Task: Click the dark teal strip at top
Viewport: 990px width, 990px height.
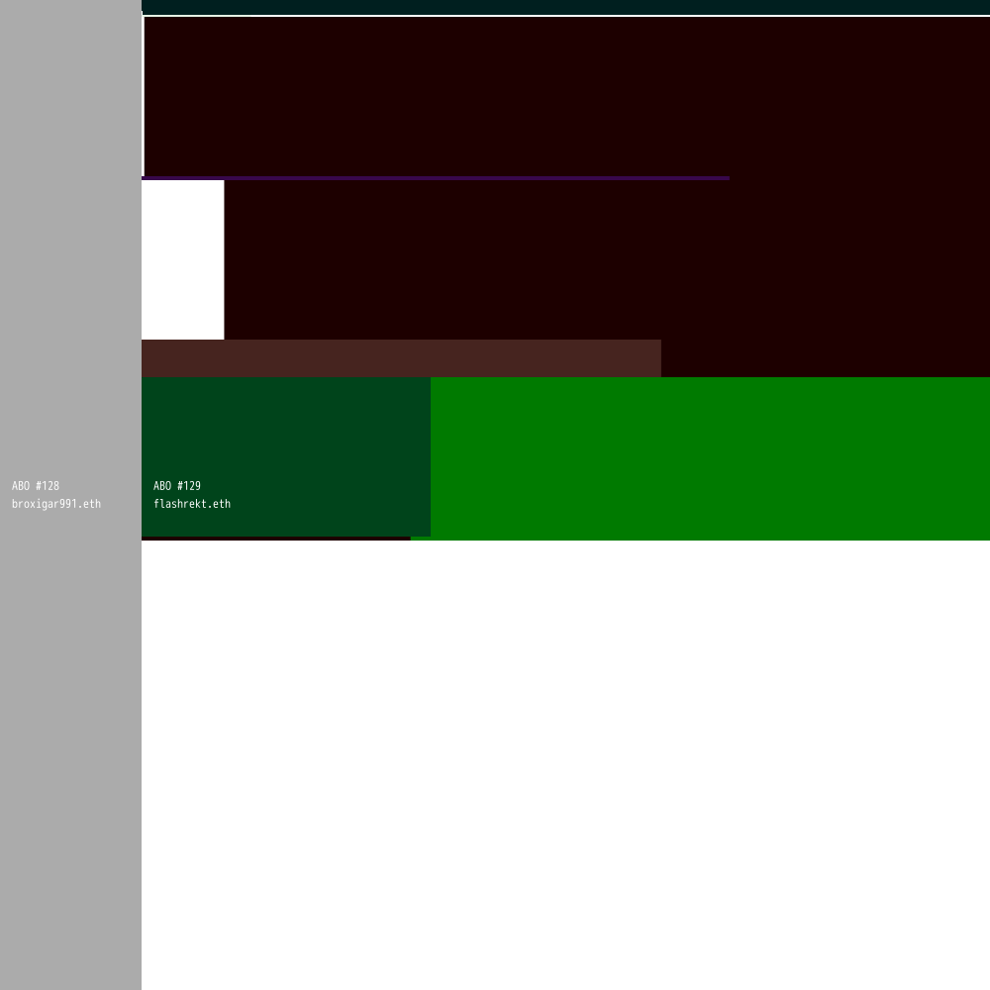Action: (x=564, y=7)
